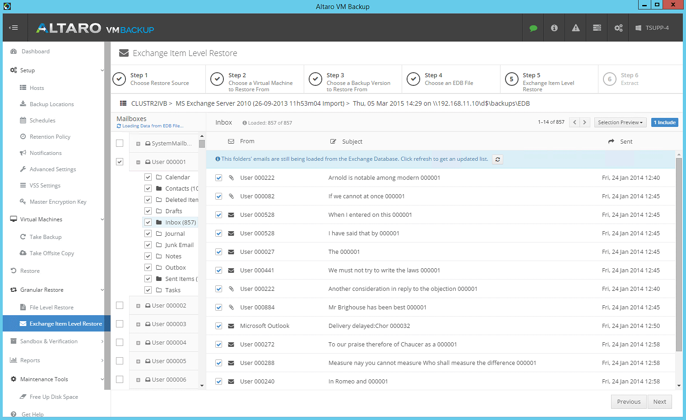Refresh the emails list with the refresh icon
The width and height of the screenshot is (686, 420).
tap(497, 159)
